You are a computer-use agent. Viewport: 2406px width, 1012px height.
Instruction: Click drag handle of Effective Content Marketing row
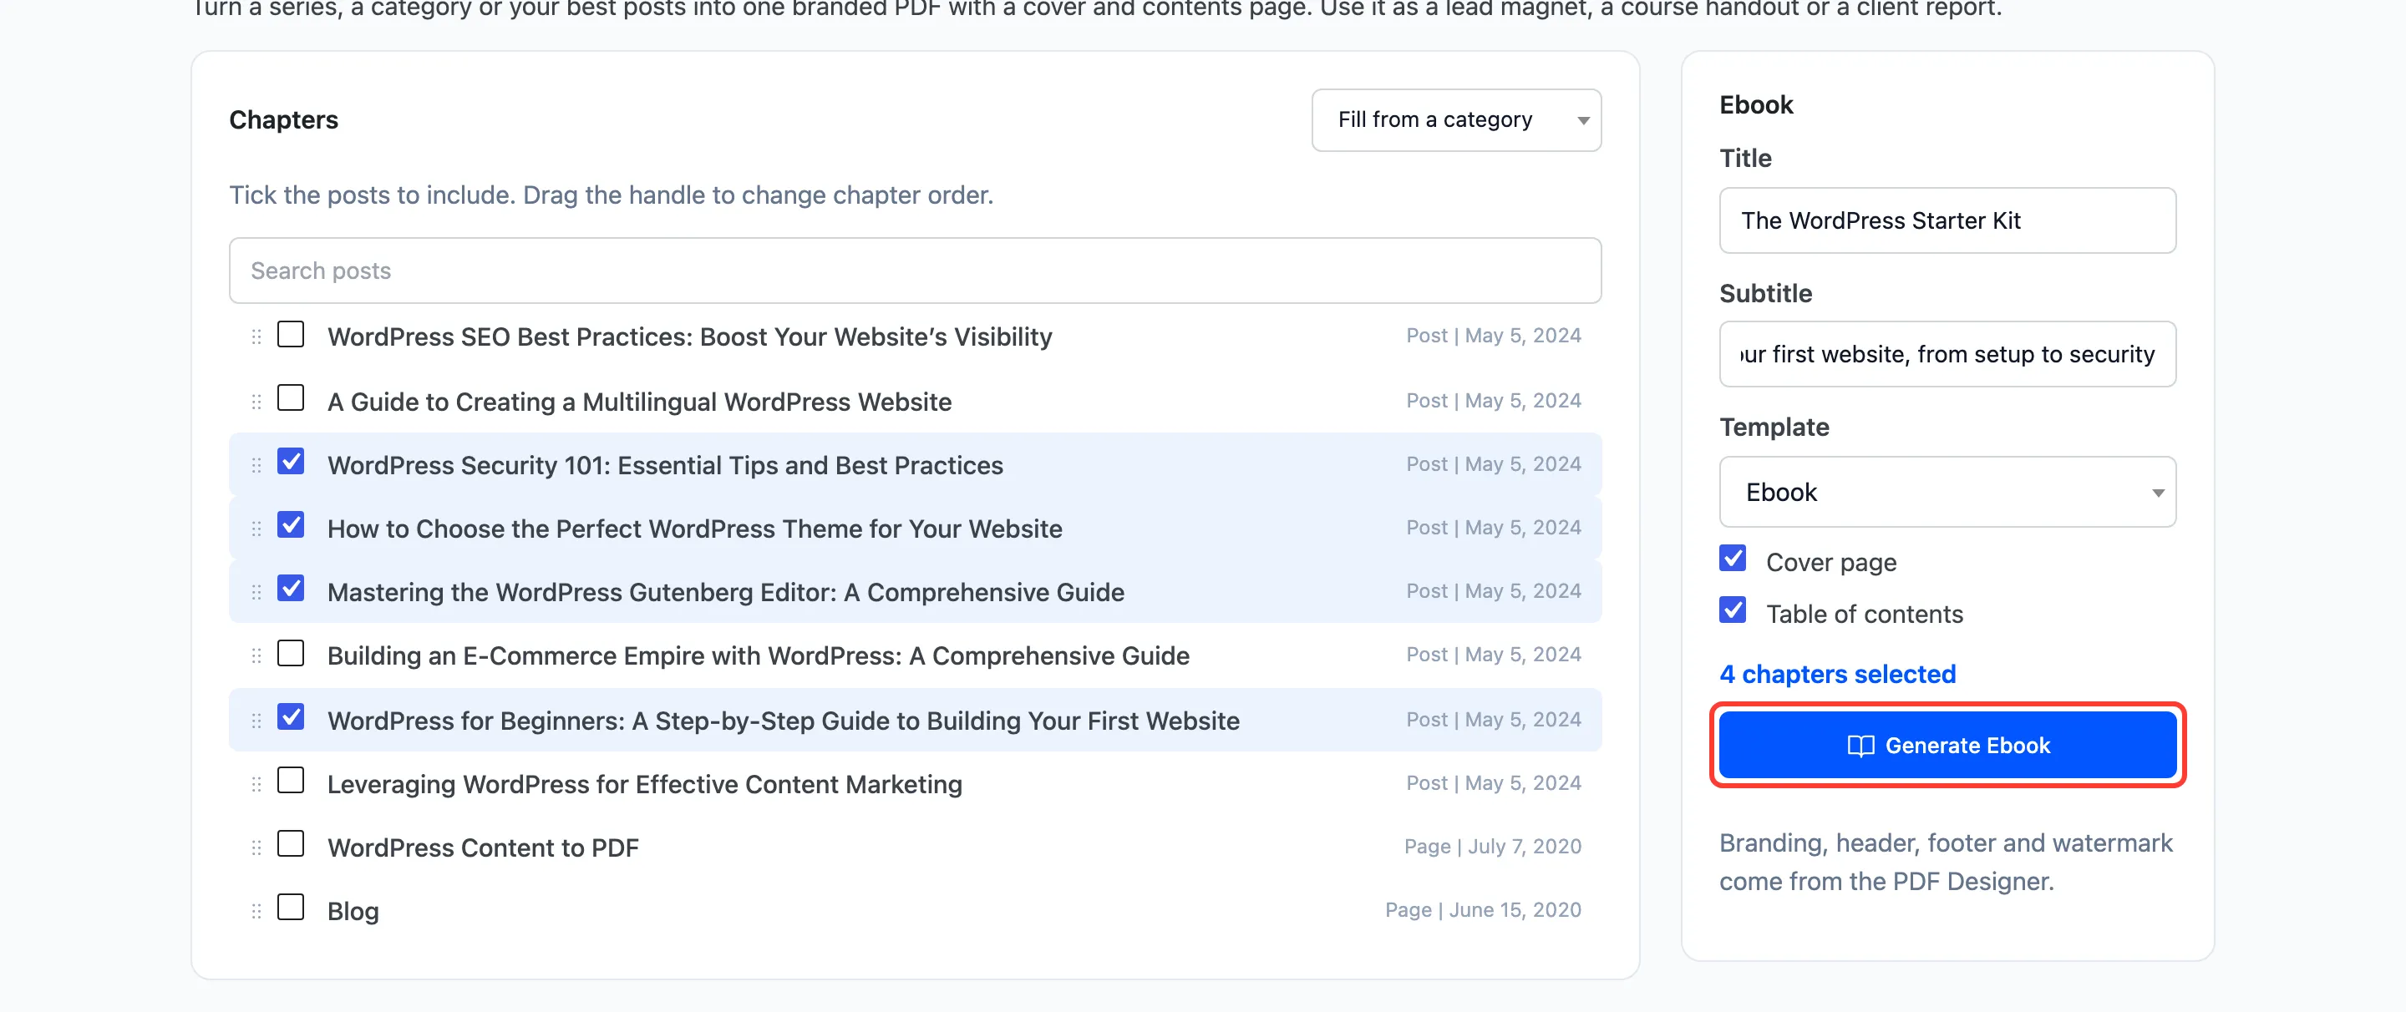pyautogui.click(x=256, y=785)
